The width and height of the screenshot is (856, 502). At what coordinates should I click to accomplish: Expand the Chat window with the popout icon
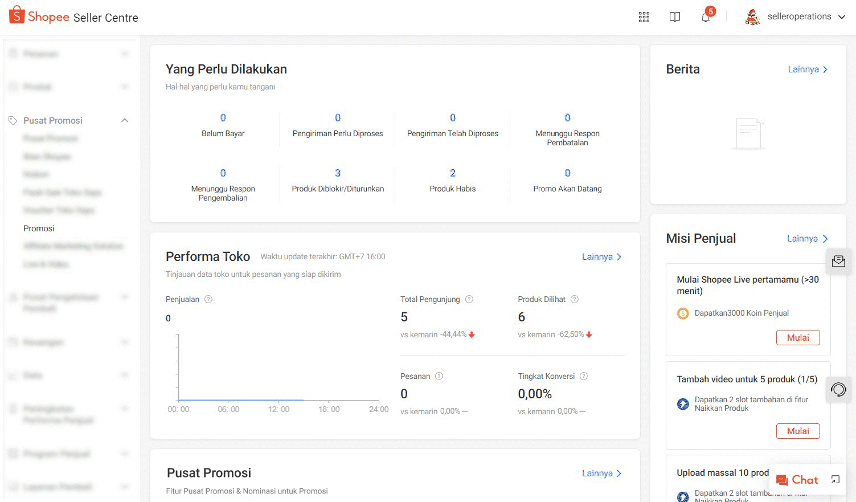click(835, 480)
